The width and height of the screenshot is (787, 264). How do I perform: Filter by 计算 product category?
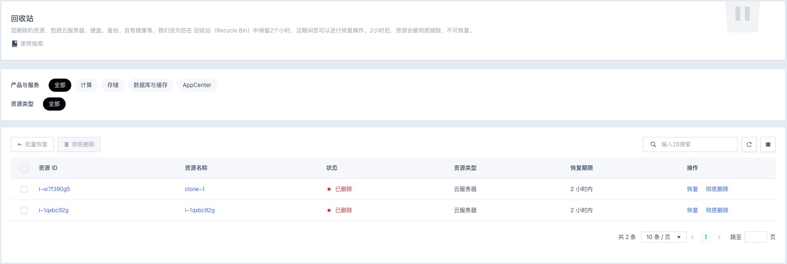click(x=86, y=85)
